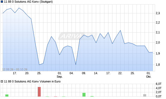Click the y-axis label '2,0'
Screen dimensions: 166x99
[x=158, y=42]
